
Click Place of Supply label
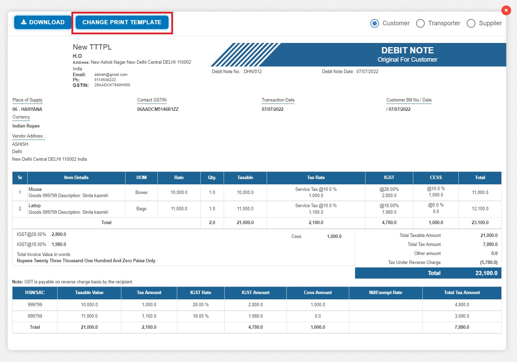pos(27,100)
